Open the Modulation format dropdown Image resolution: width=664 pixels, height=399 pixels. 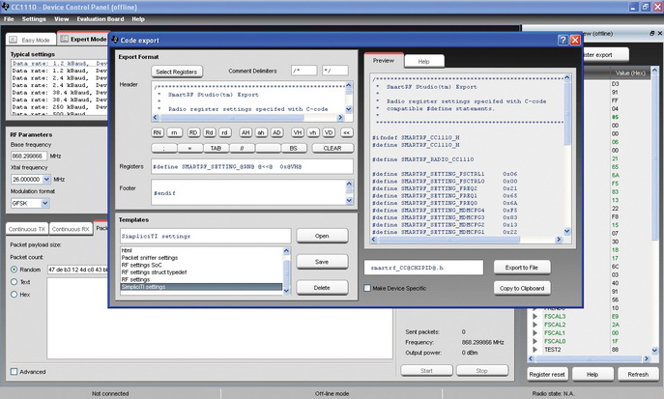pos(44,203)
